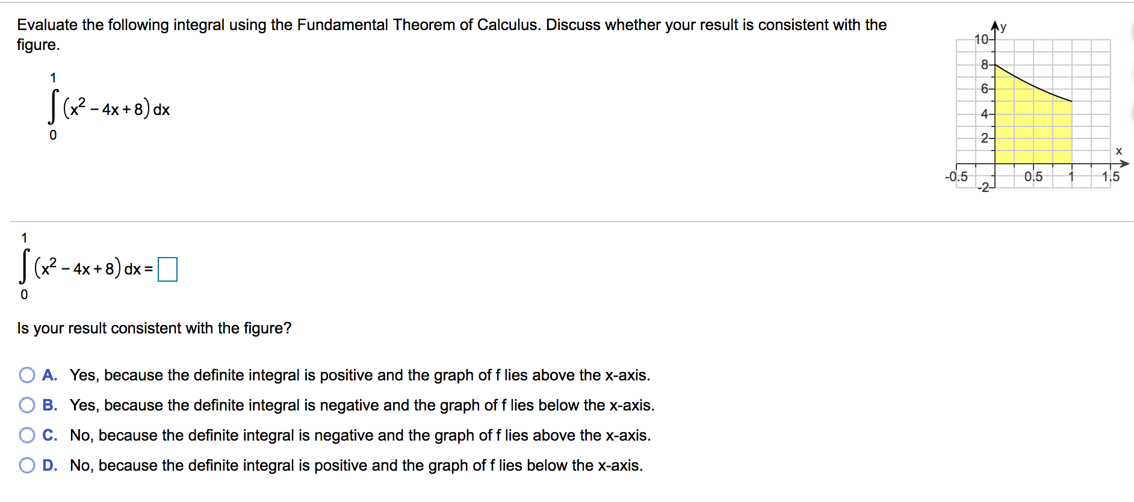The image size is (1134, 502).
Task: Click the 1.5 tick mark on the x-axis
Action: 1111,176
